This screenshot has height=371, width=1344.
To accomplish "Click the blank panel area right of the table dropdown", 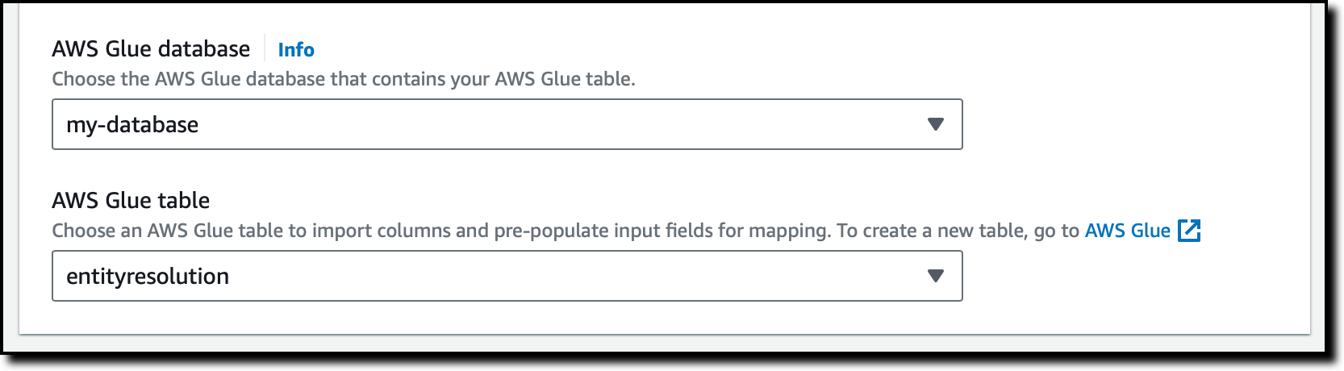I will [1129, 276].
